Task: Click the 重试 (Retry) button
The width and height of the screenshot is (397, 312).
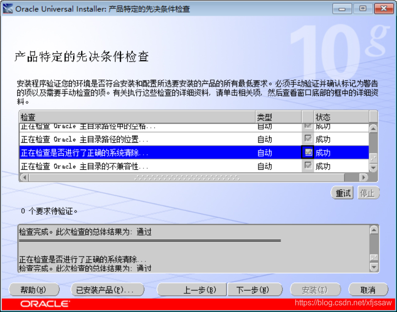Action: [x=342, y=193]
